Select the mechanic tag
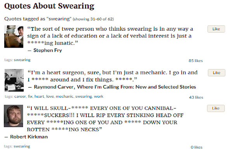 [x=65, y=96]
